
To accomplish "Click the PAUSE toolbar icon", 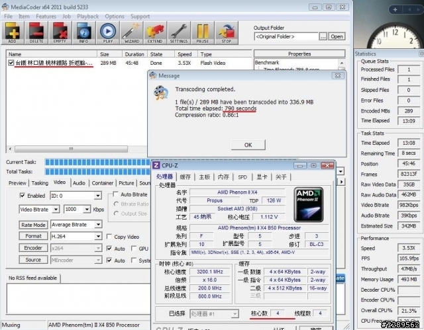I will pyautogui.click(x=203, y=32).
